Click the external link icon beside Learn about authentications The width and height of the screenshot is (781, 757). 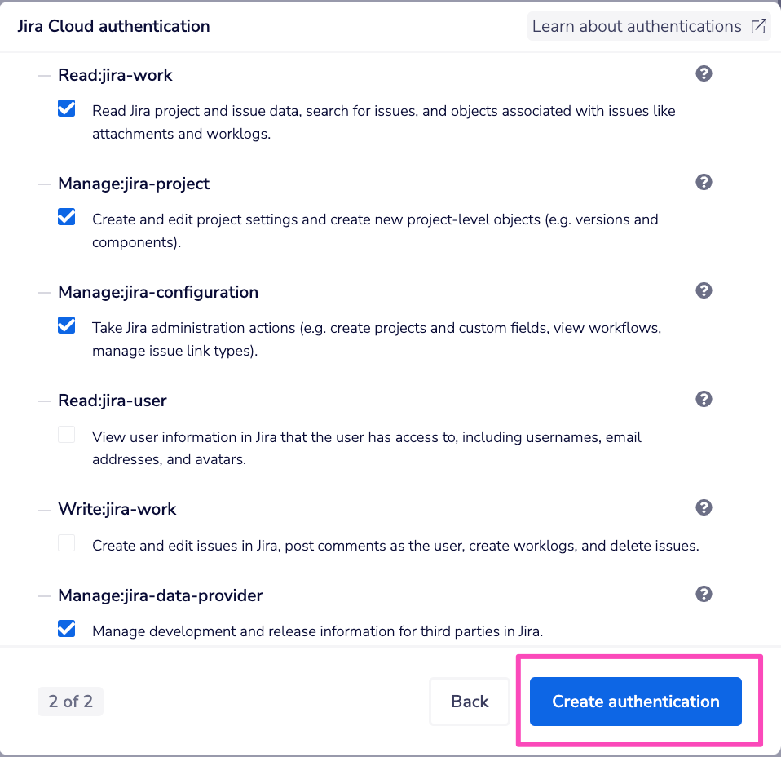[759, 25]
